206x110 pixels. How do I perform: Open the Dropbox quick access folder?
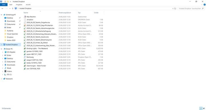(10, 37)
